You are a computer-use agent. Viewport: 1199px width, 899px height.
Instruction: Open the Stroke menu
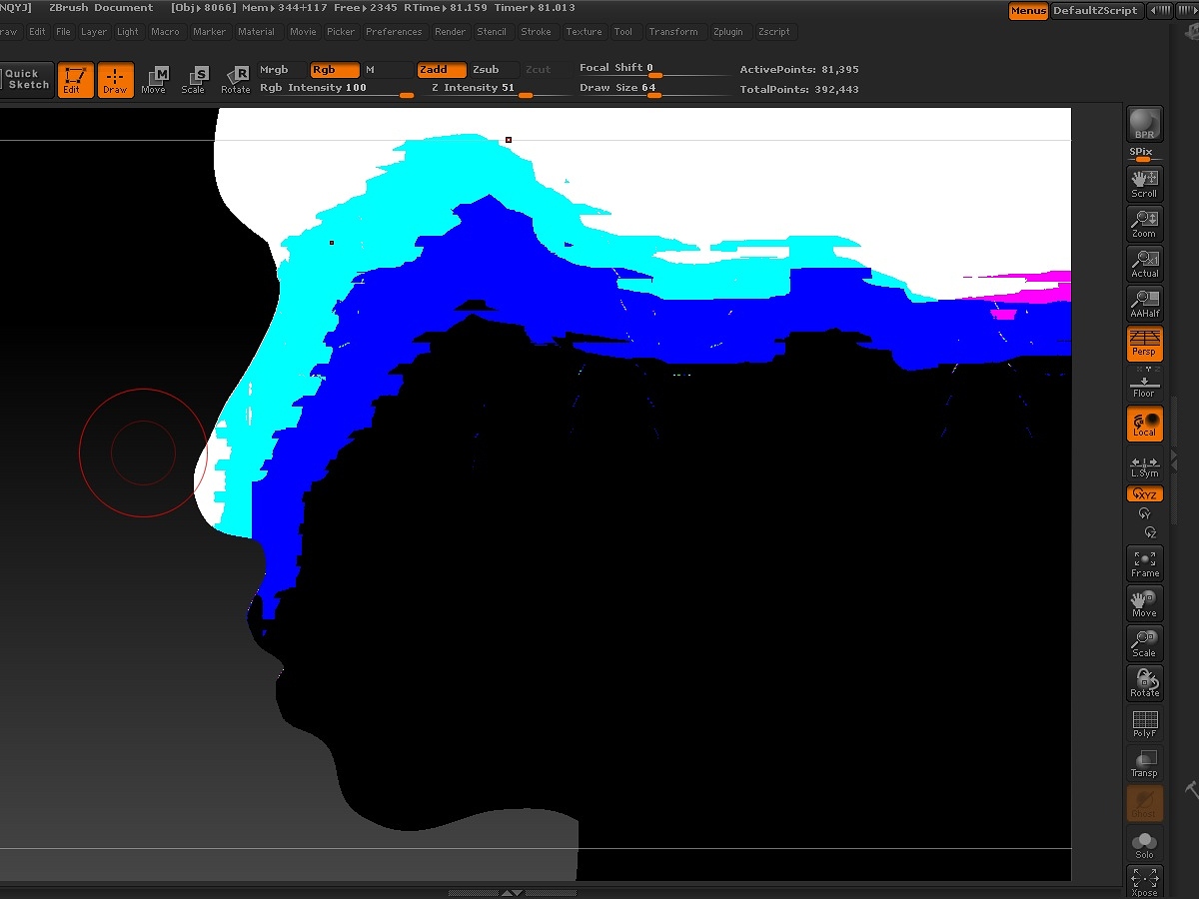click(x=536, y=32)
